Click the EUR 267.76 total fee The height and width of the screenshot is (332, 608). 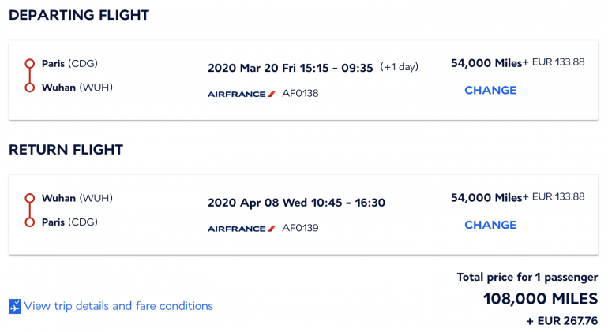tap(561, 321)
